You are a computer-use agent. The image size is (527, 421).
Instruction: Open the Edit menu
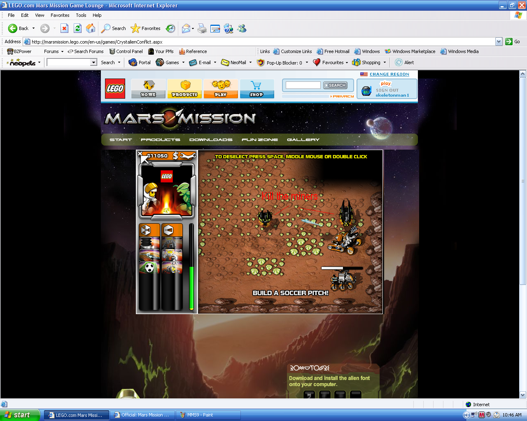tap(25, 15)
